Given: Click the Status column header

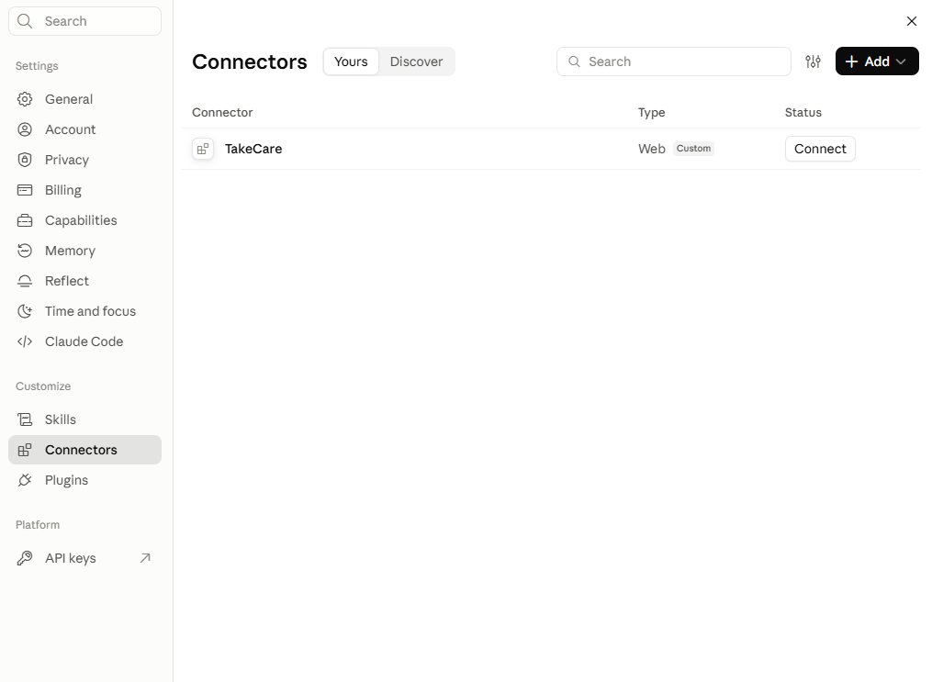Looking at the screenshot, I should coord(803,112).
